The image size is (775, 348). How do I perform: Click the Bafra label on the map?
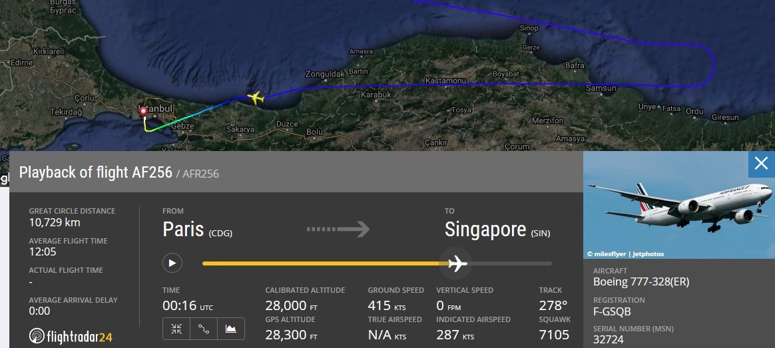click(575, 65)
